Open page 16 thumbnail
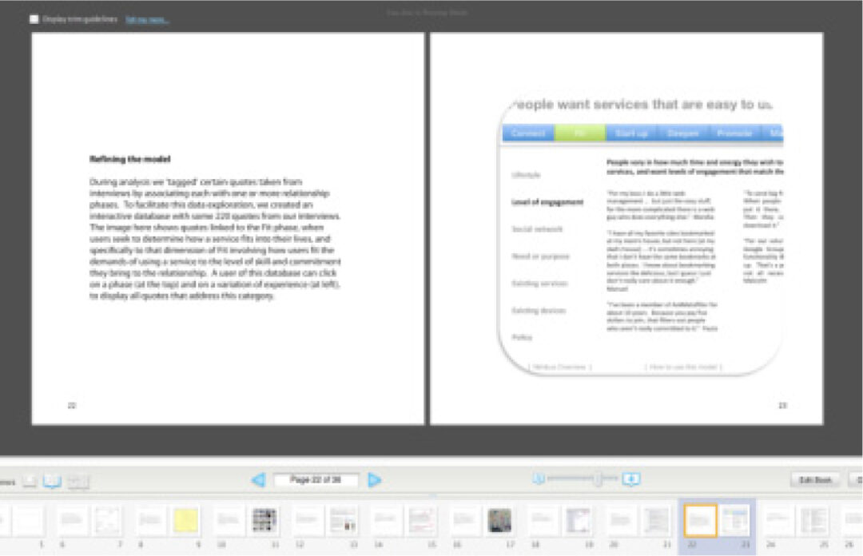Screen dimensions: 863x556 pos(464,520)
